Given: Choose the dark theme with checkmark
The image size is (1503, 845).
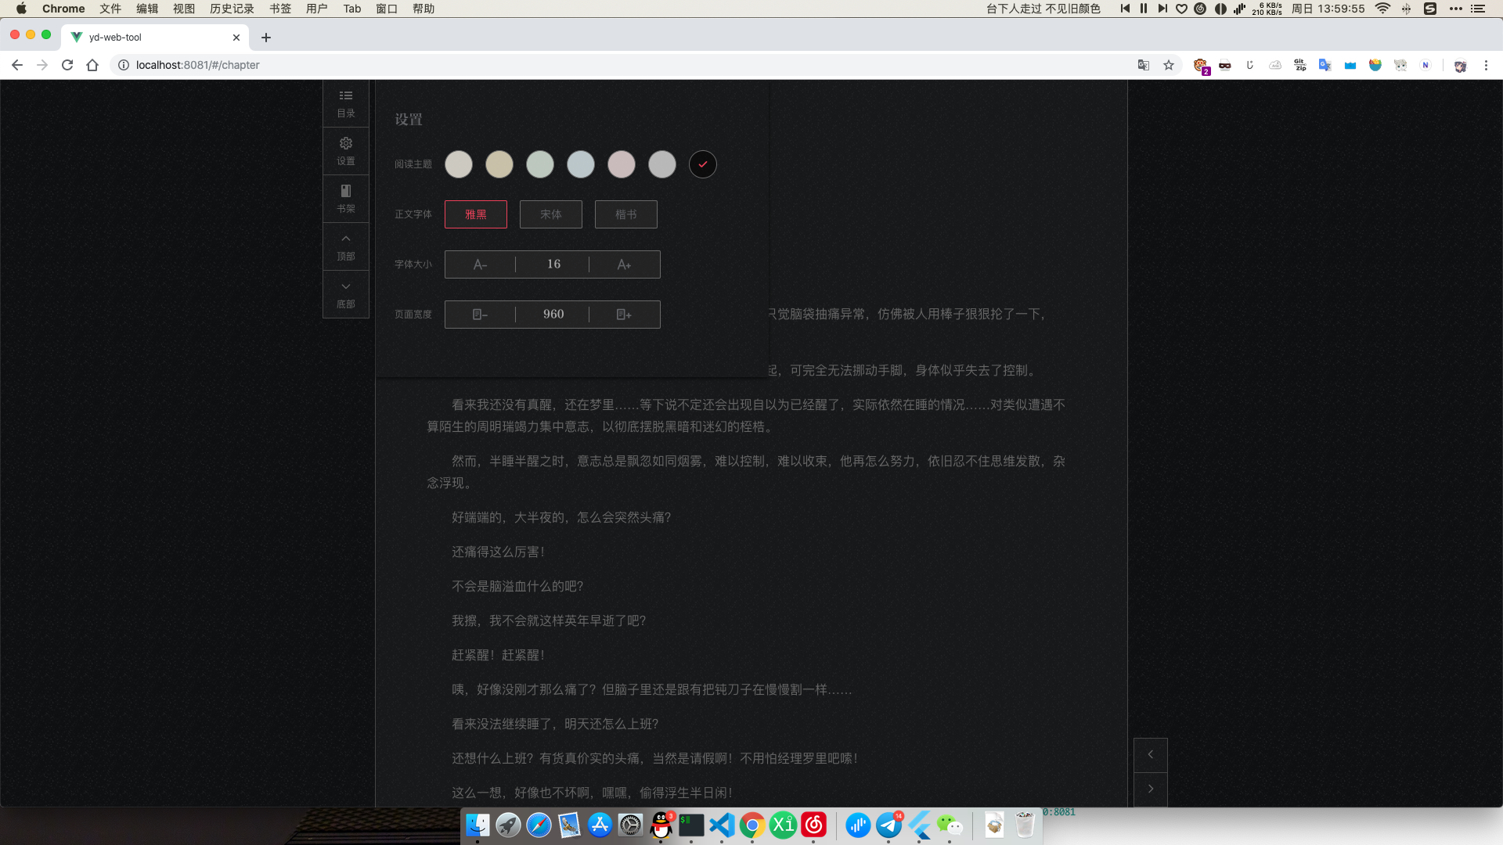Looking at the screenshot, I should pos(702,164).
